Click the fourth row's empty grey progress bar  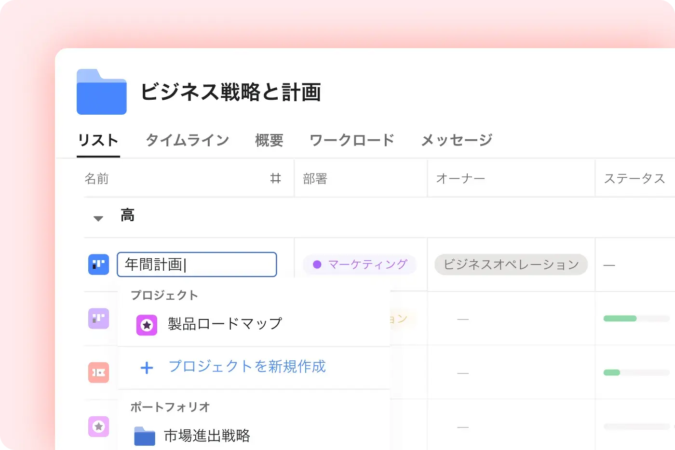click(x=636, y=426)
